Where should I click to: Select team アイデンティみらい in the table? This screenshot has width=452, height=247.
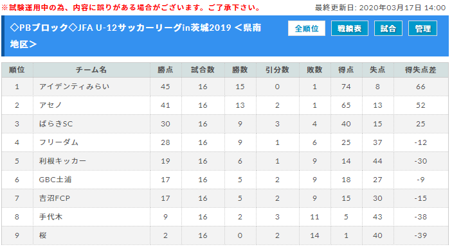(75, 87)
